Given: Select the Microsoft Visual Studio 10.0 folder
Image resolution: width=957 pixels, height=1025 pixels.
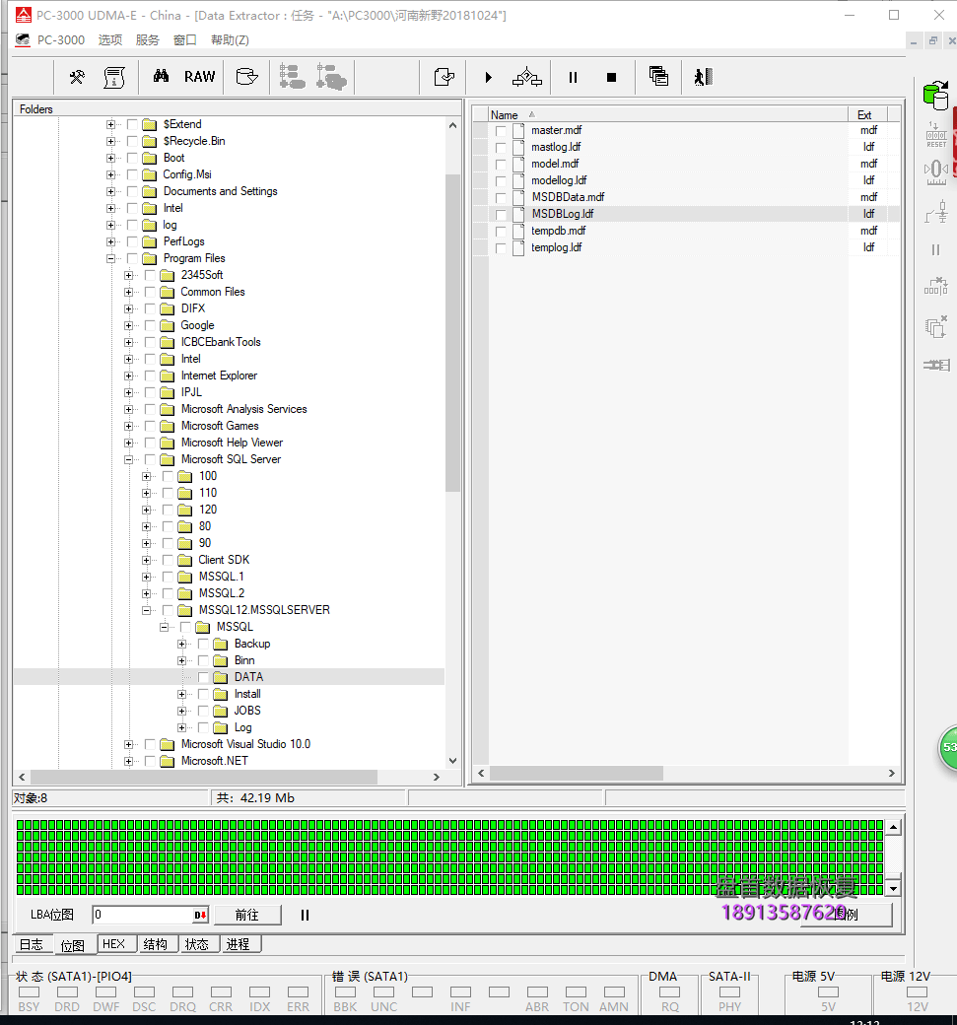Looking at the screenshot, I should 245,744.
